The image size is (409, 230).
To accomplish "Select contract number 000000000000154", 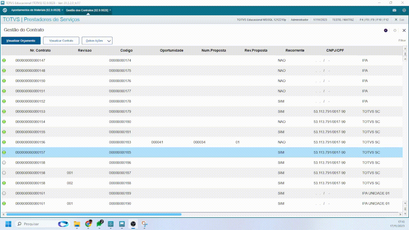I will [x=30, y=122].
